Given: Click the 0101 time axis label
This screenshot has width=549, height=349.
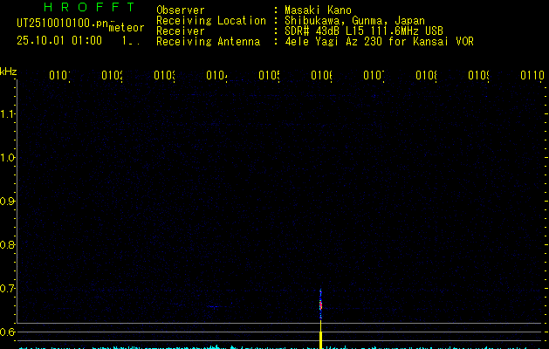Looking at the screenshot, I should tap(59, 75).
